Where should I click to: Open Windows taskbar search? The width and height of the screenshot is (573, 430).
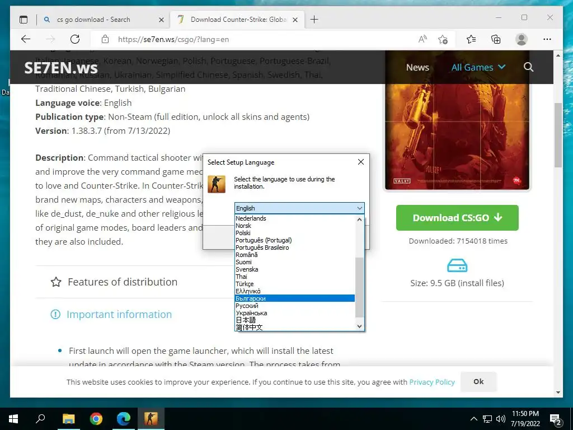40,419
